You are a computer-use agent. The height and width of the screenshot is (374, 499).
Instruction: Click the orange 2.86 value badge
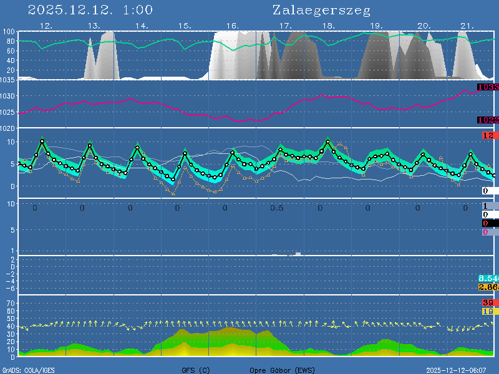tap(488, 287)
